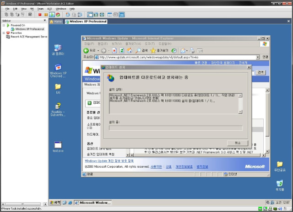
Task: Select the 휴지통 recycle bin icon
Action: click(x=280, y=185)
